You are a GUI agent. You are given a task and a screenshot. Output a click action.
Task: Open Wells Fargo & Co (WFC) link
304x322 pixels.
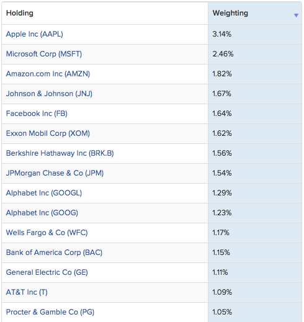[47, 233]
